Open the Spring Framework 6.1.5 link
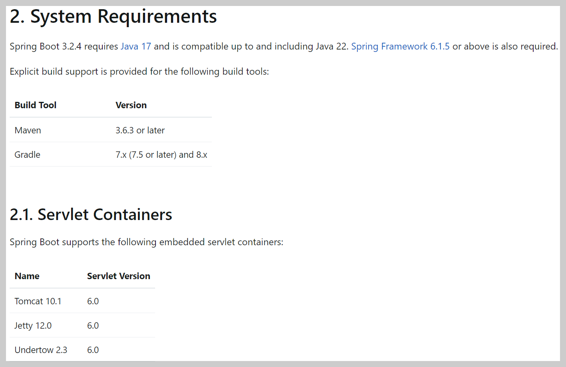Viewport: 566px width, 367px height. click(400, 46)
